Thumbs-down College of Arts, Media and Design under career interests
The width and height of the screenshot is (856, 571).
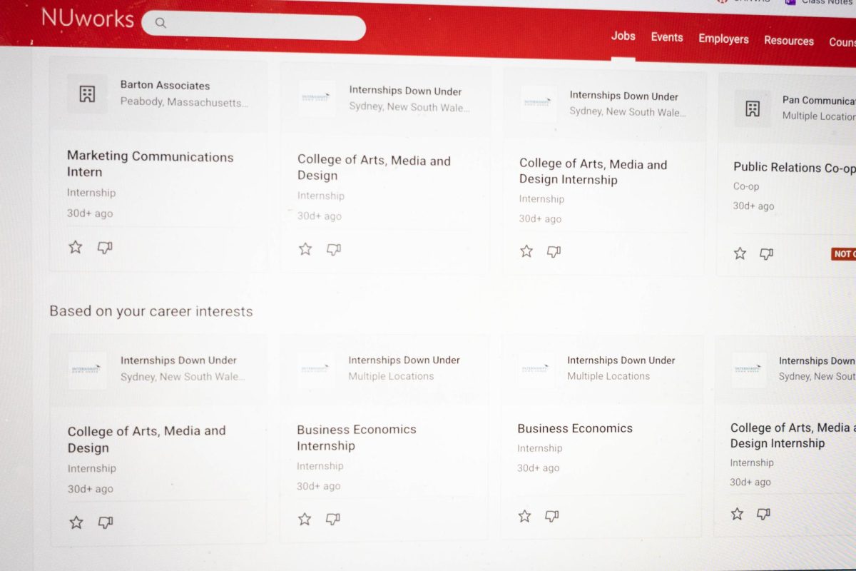pos(106,522)
